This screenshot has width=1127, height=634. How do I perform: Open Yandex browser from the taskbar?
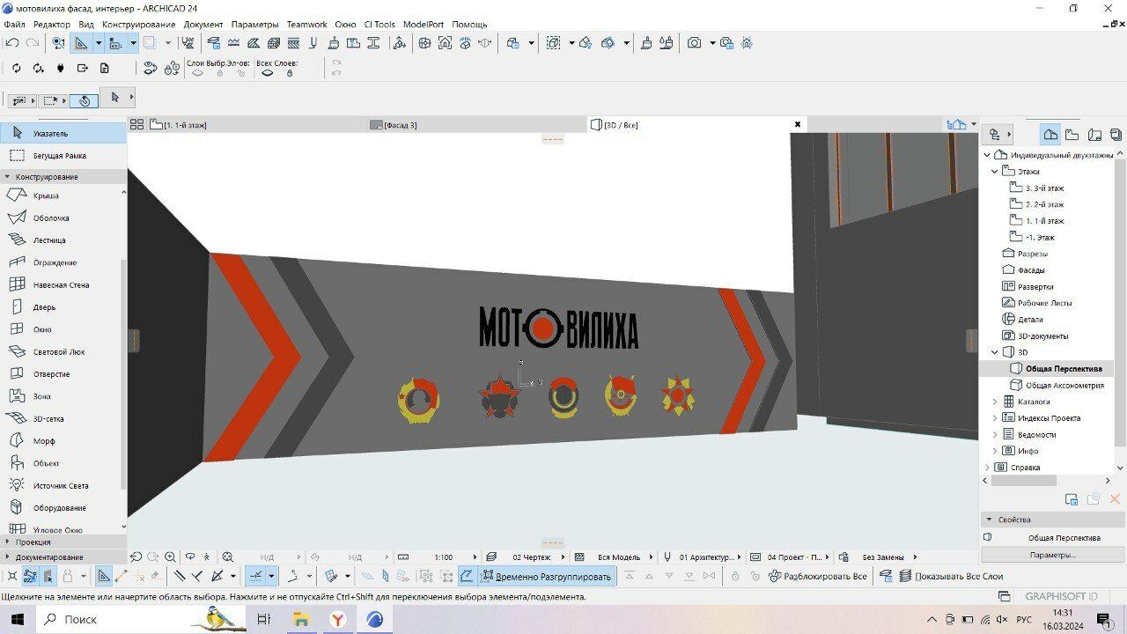[x=337, y=620]
